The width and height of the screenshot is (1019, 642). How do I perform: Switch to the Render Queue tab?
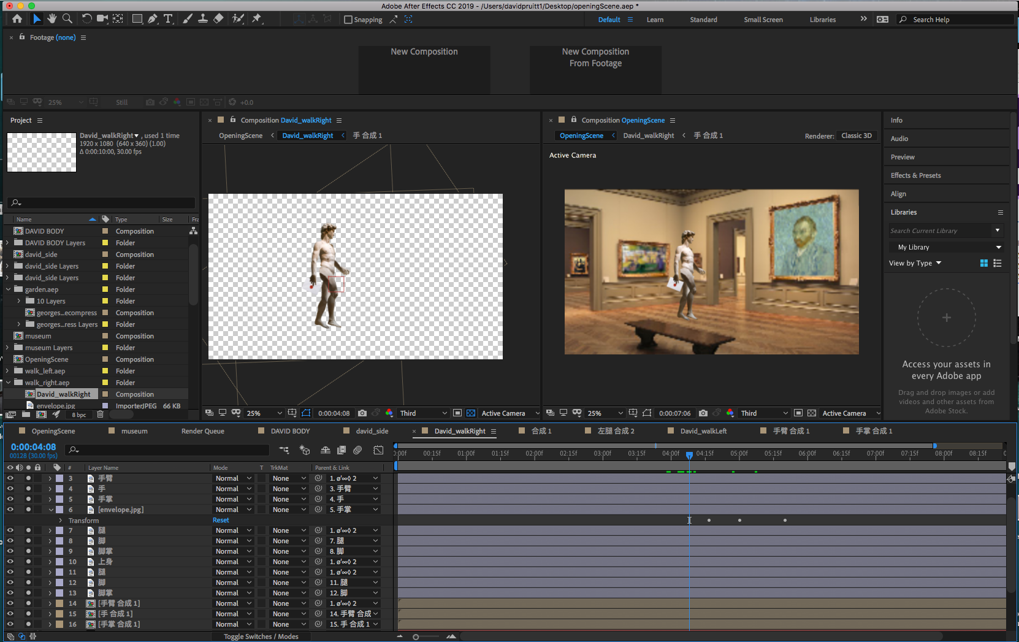202,431
